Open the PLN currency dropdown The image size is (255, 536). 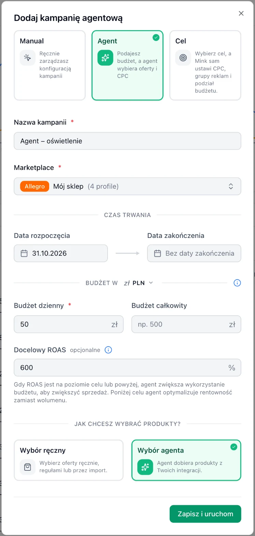pyautogui.click(x=139, y=283)
